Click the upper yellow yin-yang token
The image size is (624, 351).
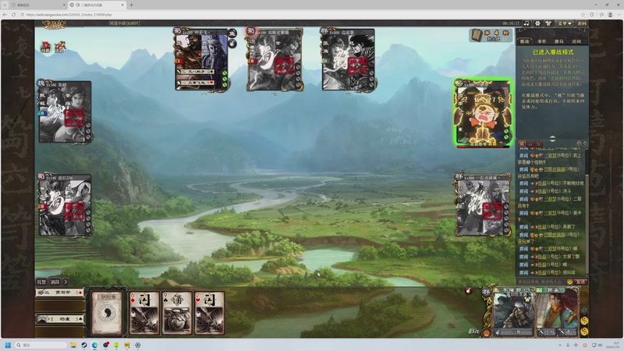click(x=584, y=321)
